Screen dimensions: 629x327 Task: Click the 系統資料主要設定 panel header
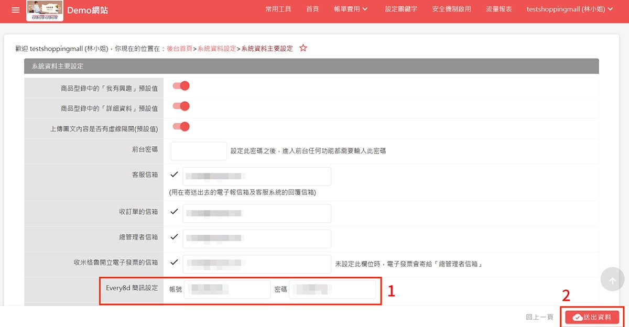coord(311,66)
